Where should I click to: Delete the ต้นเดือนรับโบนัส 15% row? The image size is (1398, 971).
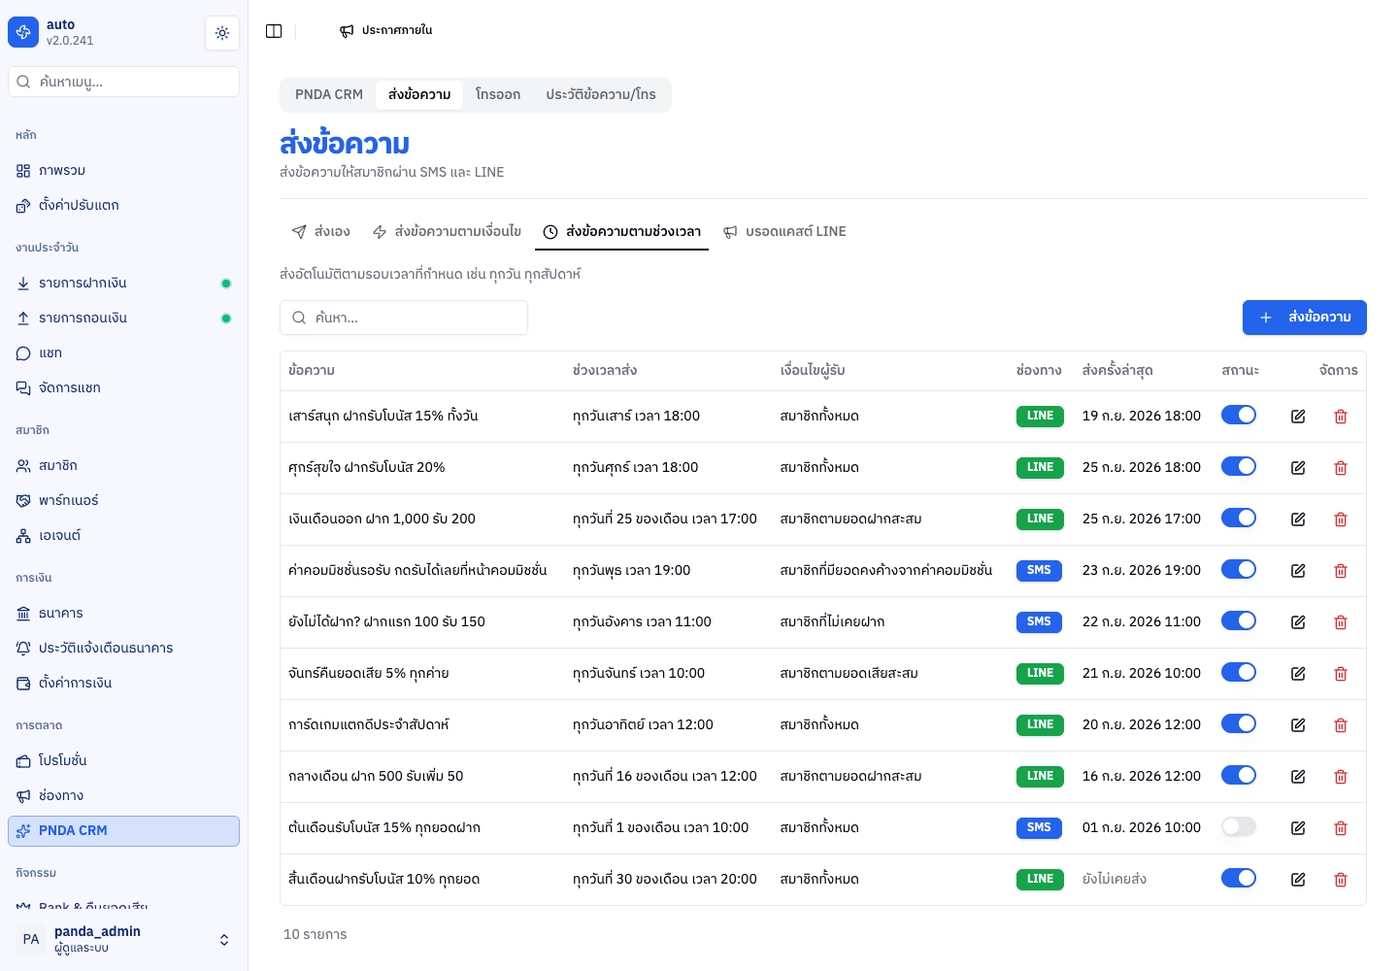pyautogui.click(x=1341, y=828)
